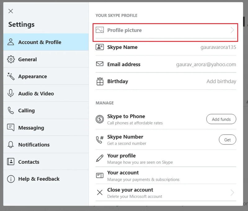Screen dimensions: 248x211
Task: Expand Close your account chevron arrow
Action: (232, 192)
